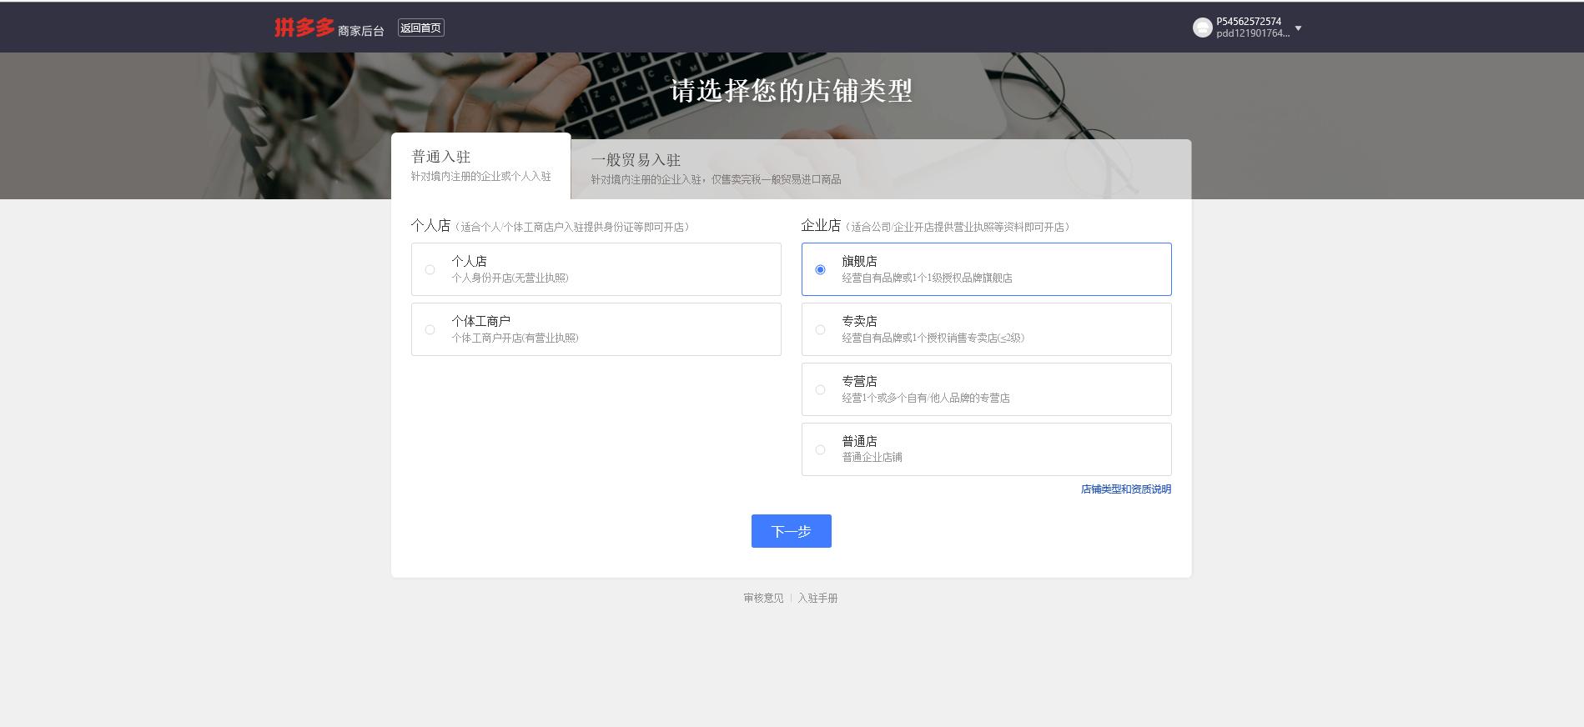Open the account dropdown arrow
1584x727 pixels.
(1298, 28)
